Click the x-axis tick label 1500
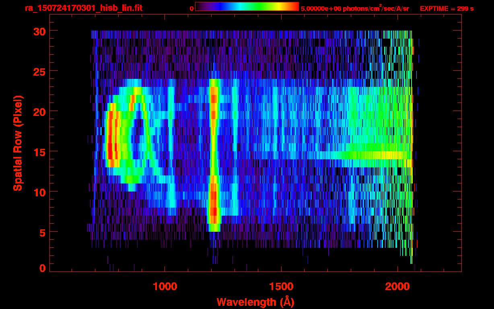The width and height of the screenshot is (494, 309). click(x=281, y=286)
